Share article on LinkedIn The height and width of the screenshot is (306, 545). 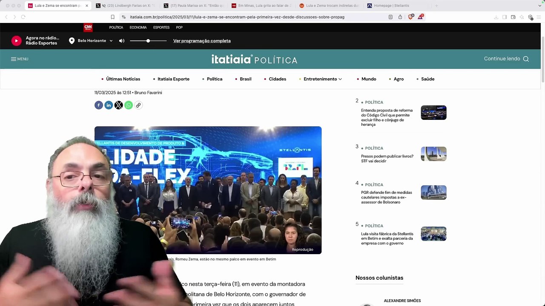(109, 105)
